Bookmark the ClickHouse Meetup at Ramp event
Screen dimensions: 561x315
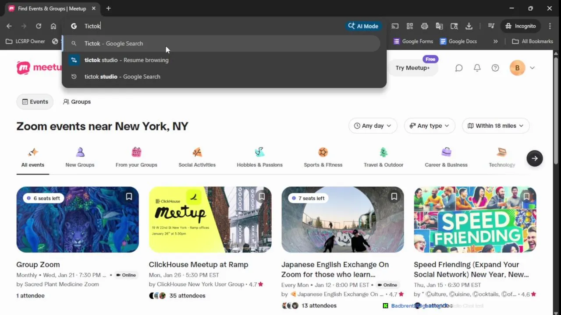click(262, 197)
